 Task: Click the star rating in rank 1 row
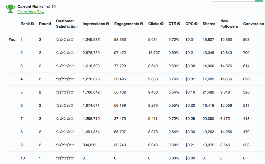(65, 40)
